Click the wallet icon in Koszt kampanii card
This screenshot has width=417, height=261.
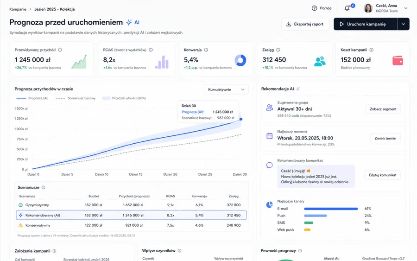pyautogui.click(x=398, y=61)
